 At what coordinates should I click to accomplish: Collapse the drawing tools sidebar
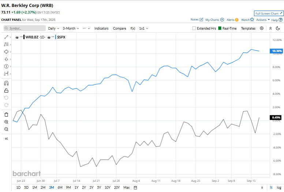pos(6,139)
